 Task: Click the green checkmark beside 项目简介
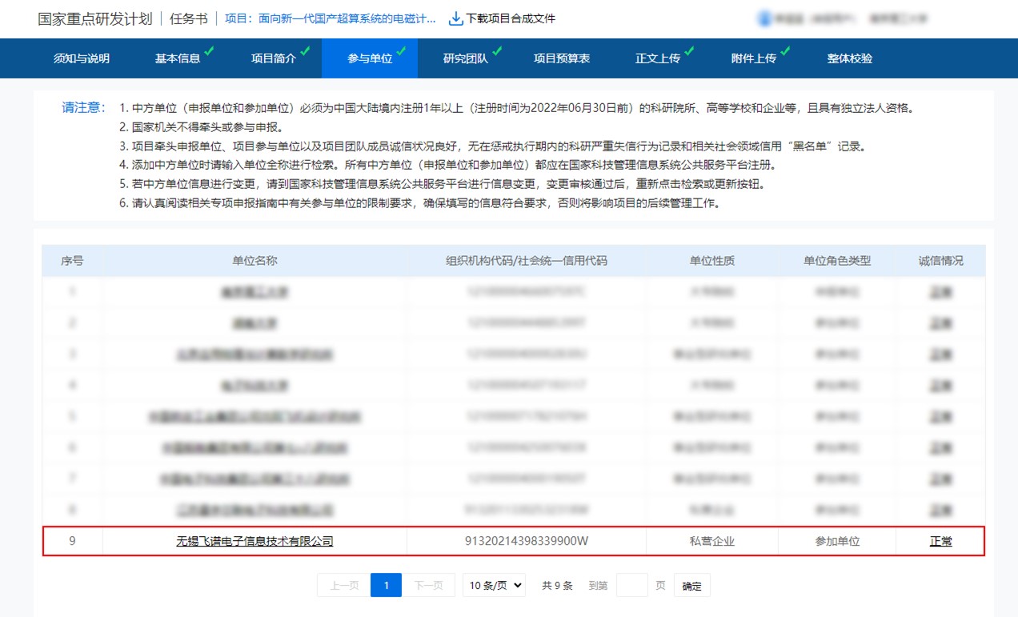[305, 51]
